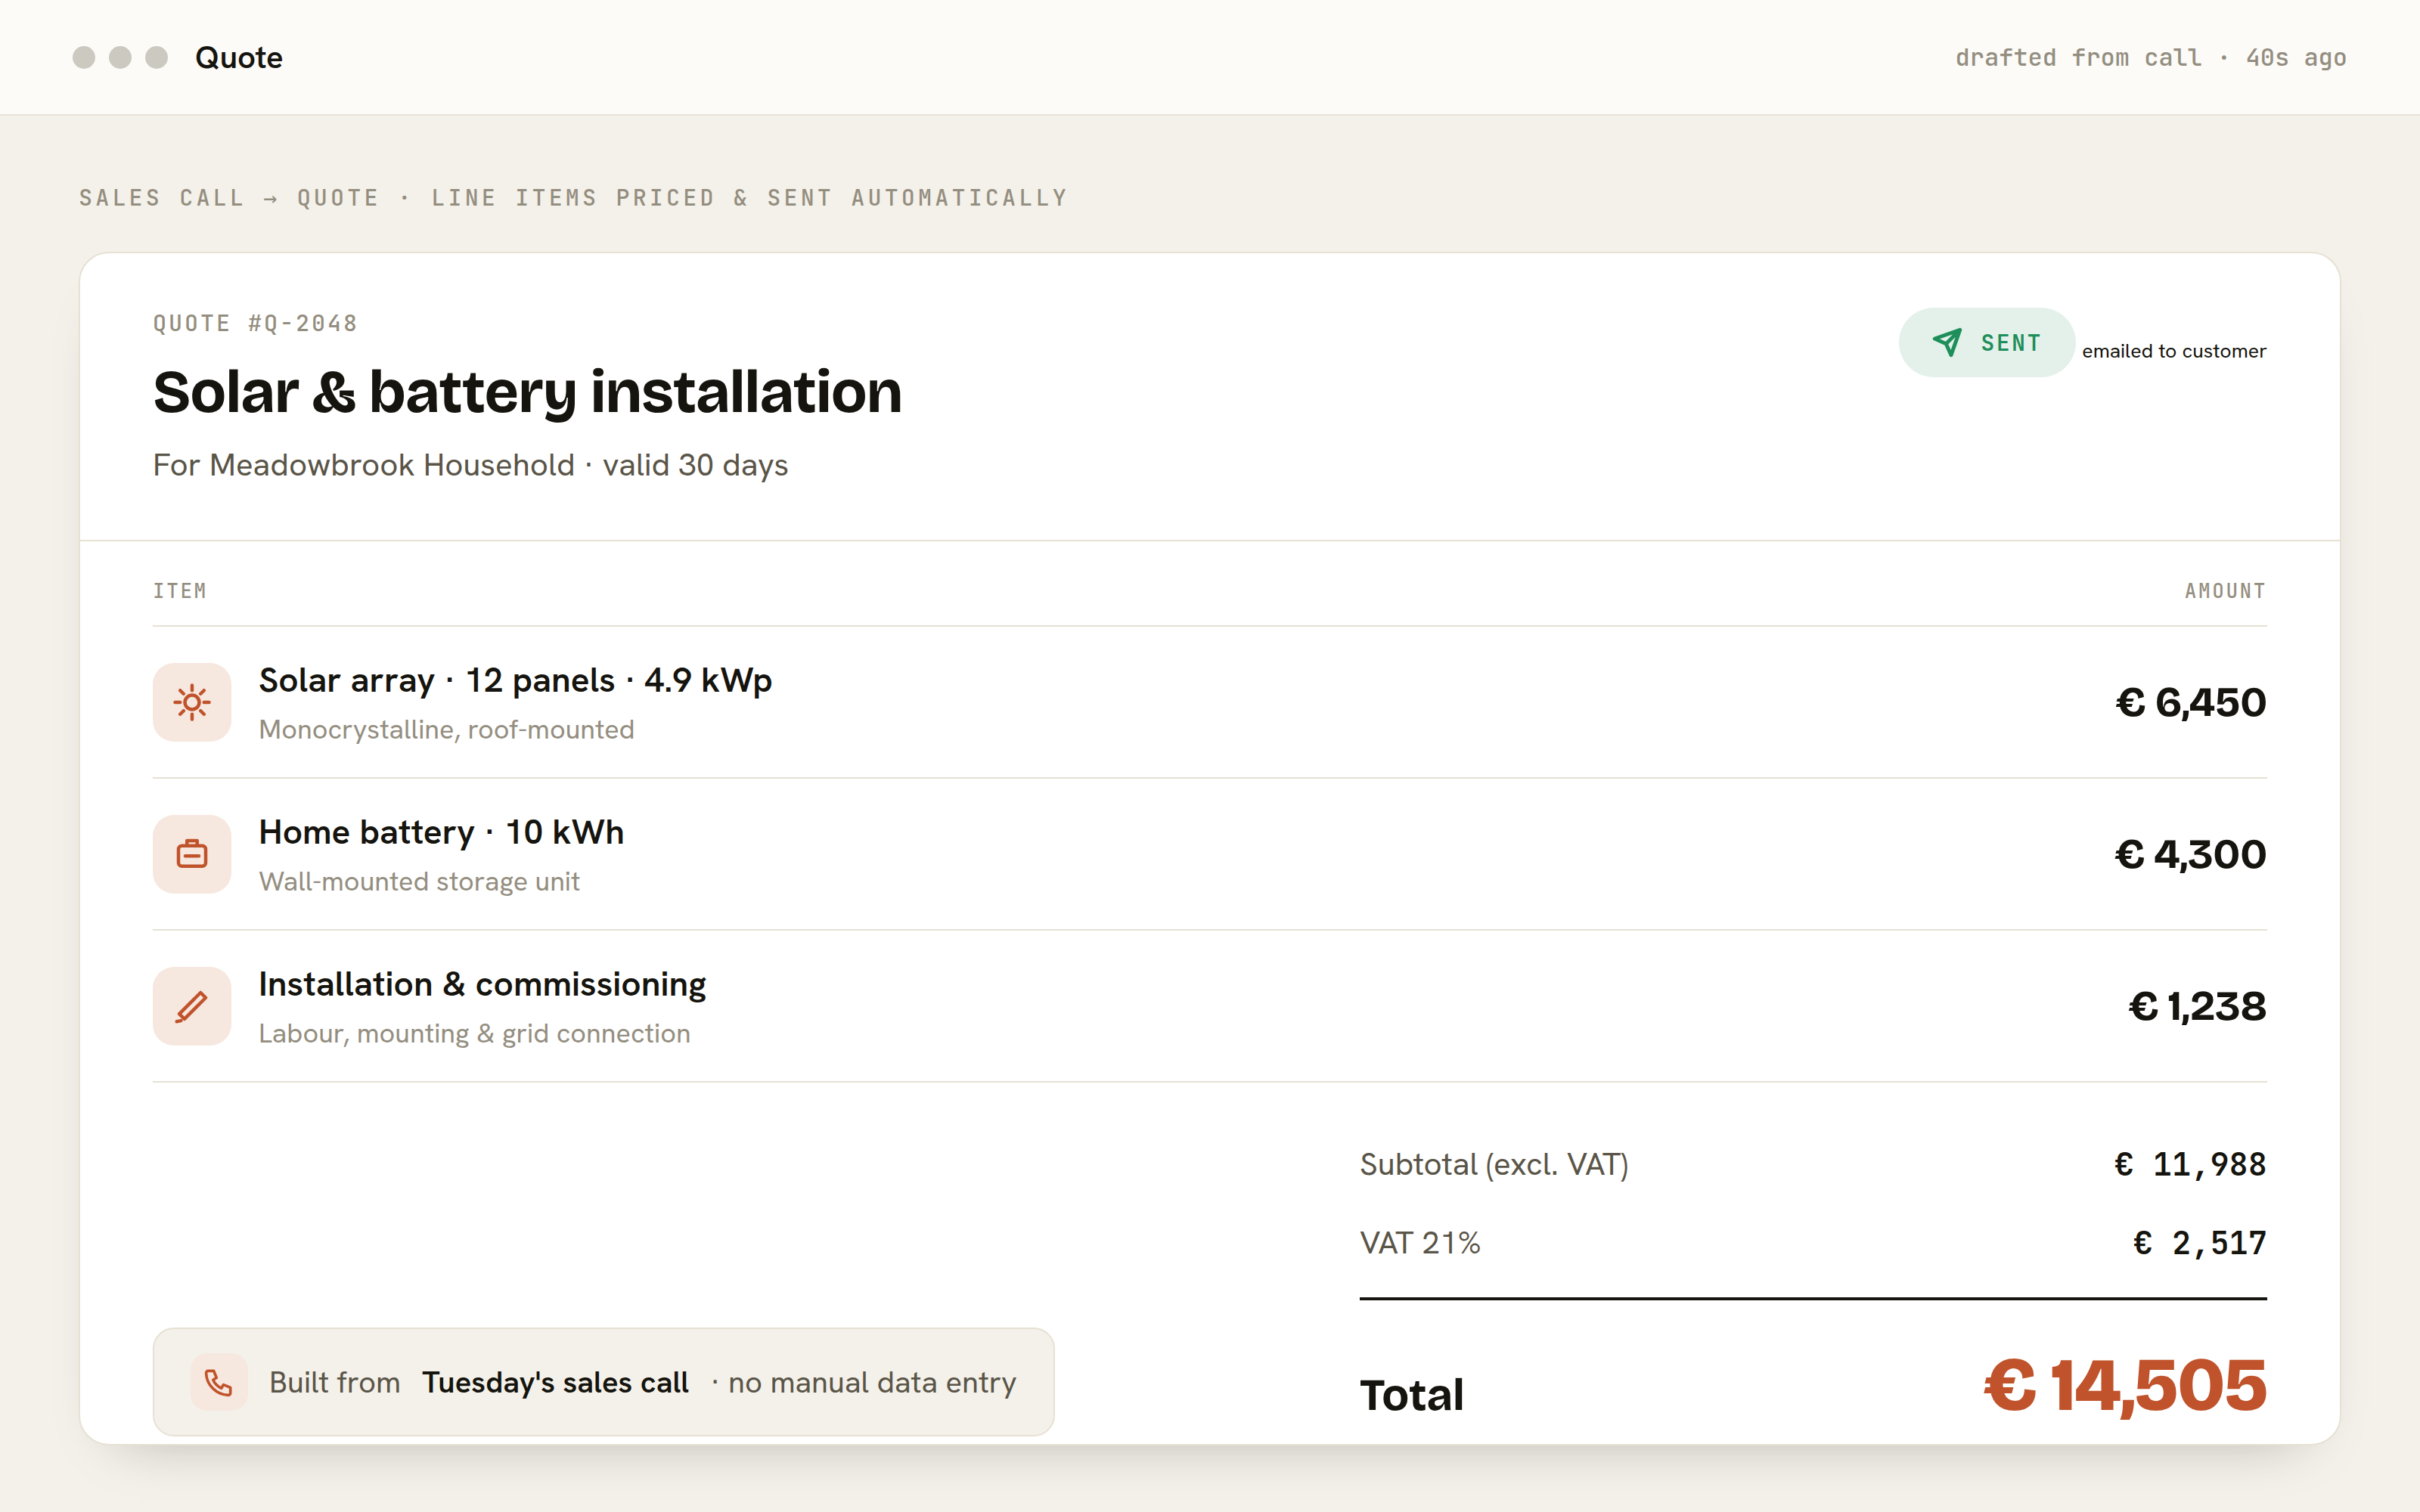Click the phone icon beside Built from
Screen dimensions: 2420x1512
click(x=219, y=1382)
